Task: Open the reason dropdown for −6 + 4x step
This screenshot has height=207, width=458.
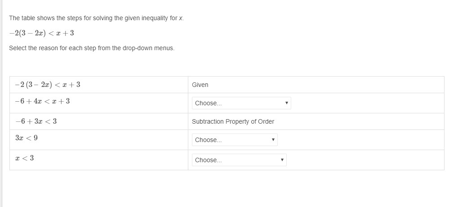Action: tap(241, 103)
